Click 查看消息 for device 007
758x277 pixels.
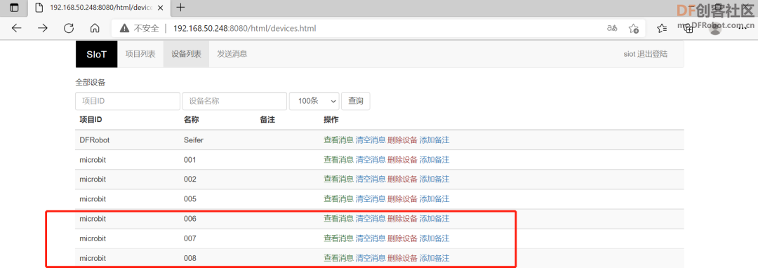pos(338,238)
